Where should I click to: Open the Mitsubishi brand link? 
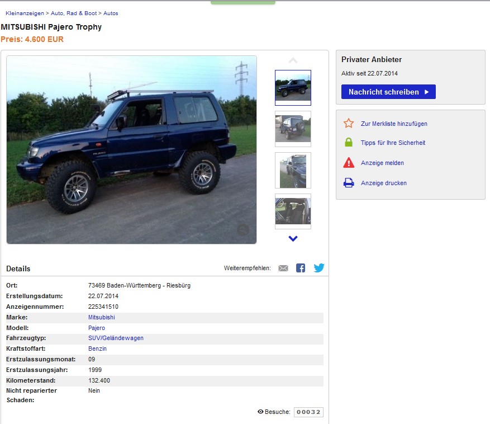coord(102,317)
